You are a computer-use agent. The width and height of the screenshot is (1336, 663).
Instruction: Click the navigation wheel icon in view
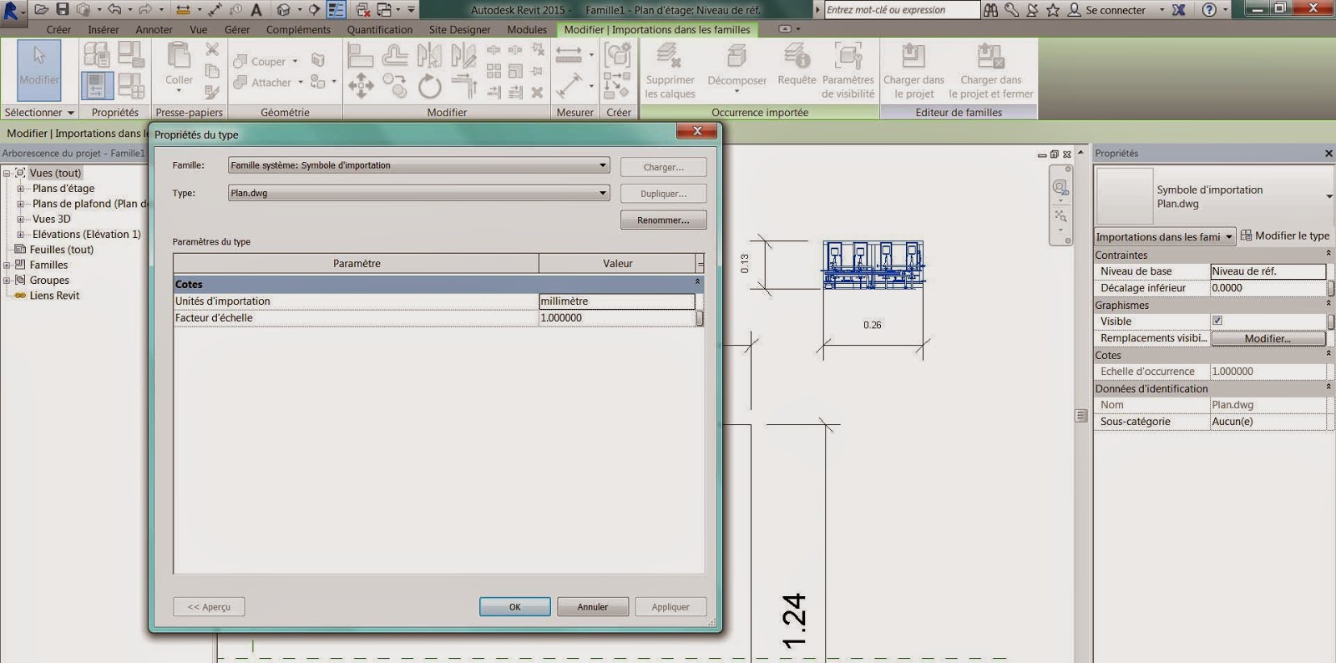click(1060, 187)
